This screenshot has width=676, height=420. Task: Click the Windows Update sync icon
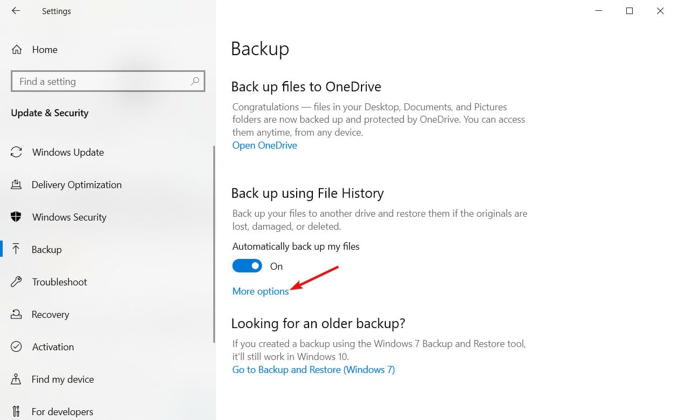[17, 152]
